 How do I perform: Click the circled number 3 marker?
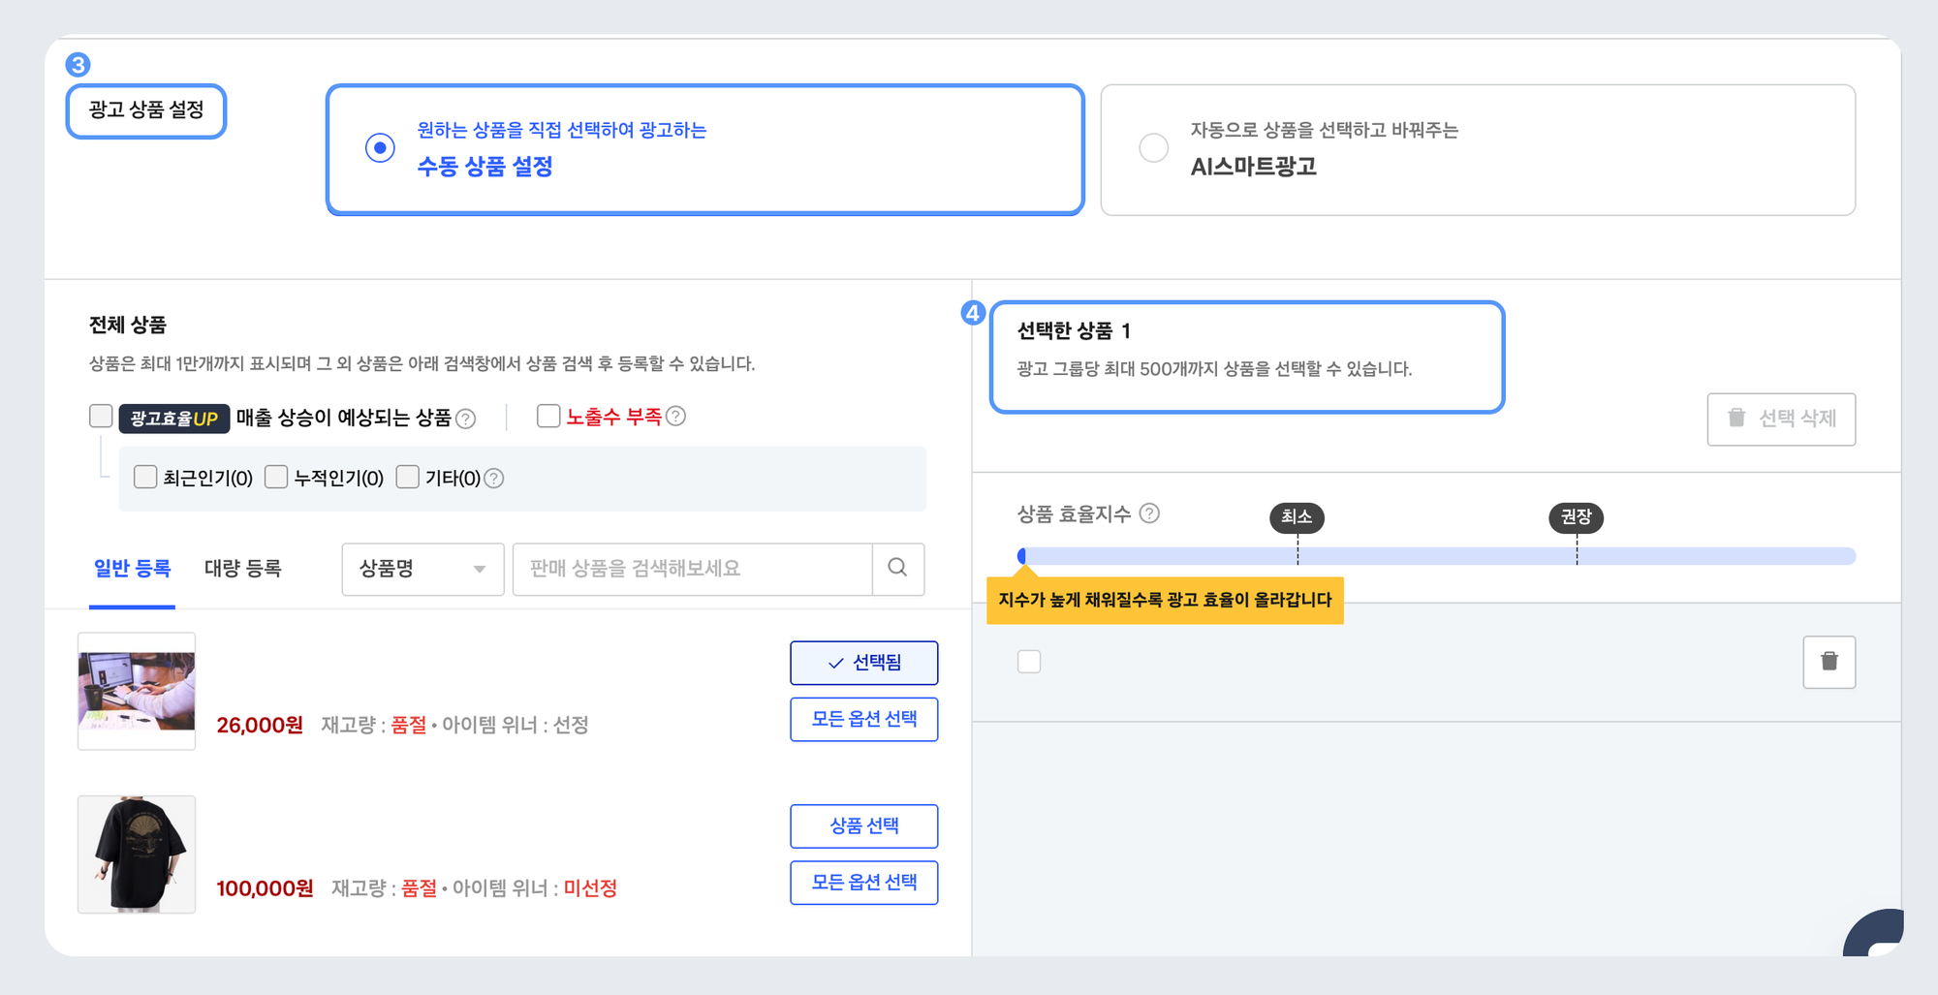(78, 66)
